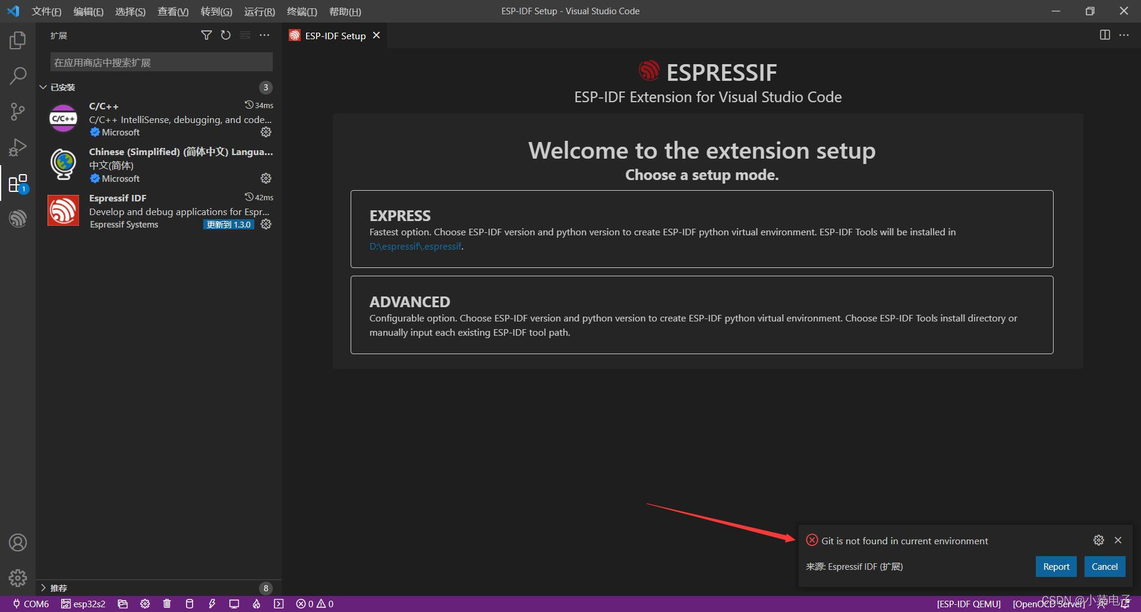
Task: Dismiss the Git not found notification
Action: [1118, 540]
